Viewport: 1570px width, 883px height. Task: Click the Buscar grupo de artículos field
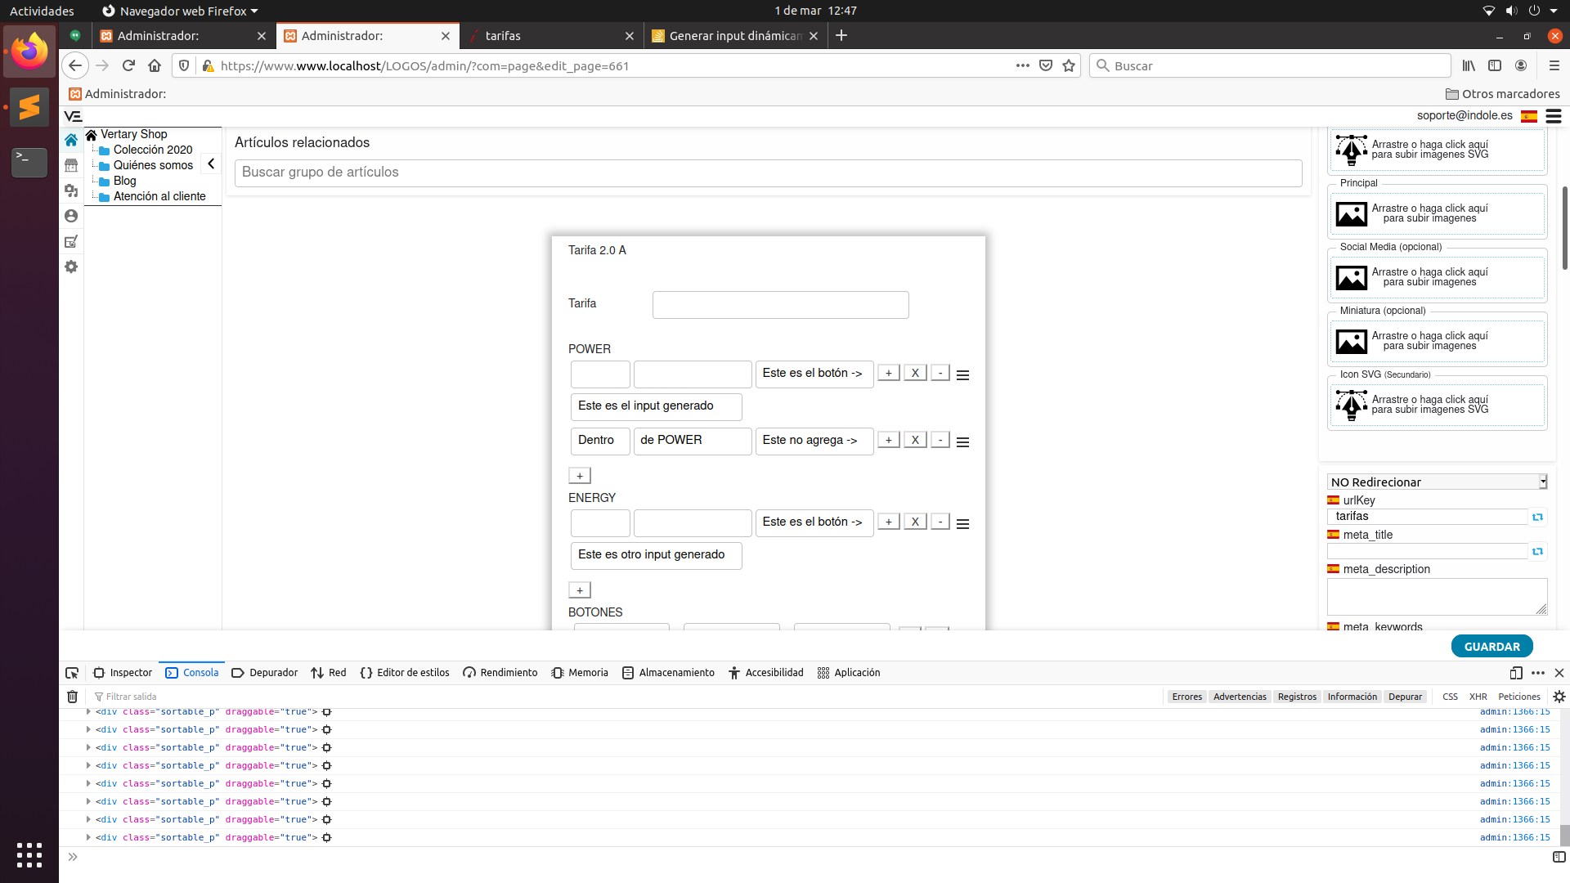tap(768, 173)
